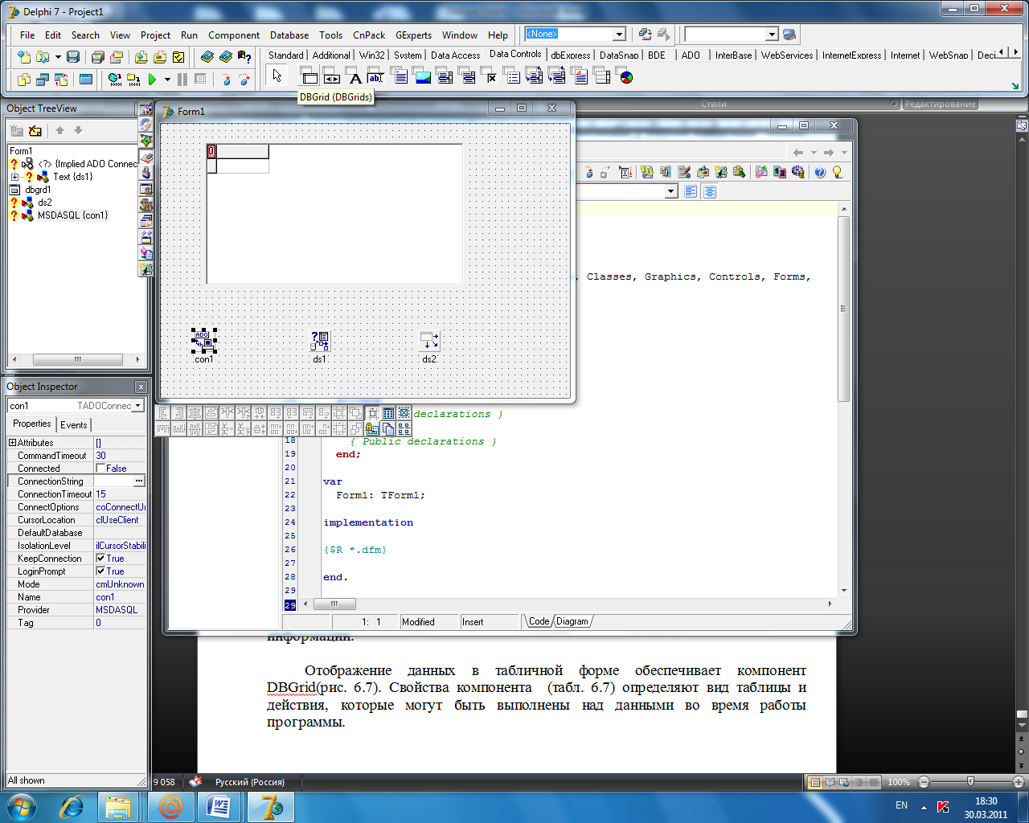Expand the Attributes property
Image resolution: width=1029 pixels, height=823 pixels.
12,443
